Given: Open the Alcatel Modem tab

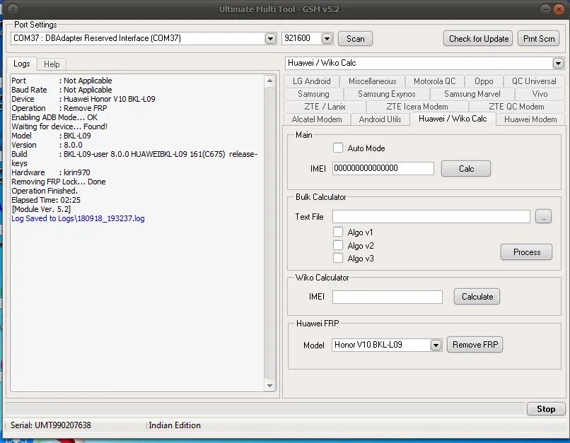Looking at the screenshot, I should pos(317,119).
